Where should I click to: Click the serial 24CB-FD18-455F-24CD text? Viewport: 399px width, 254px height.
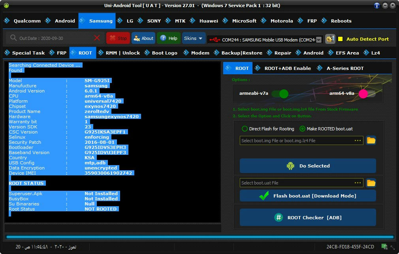[350, 246]
